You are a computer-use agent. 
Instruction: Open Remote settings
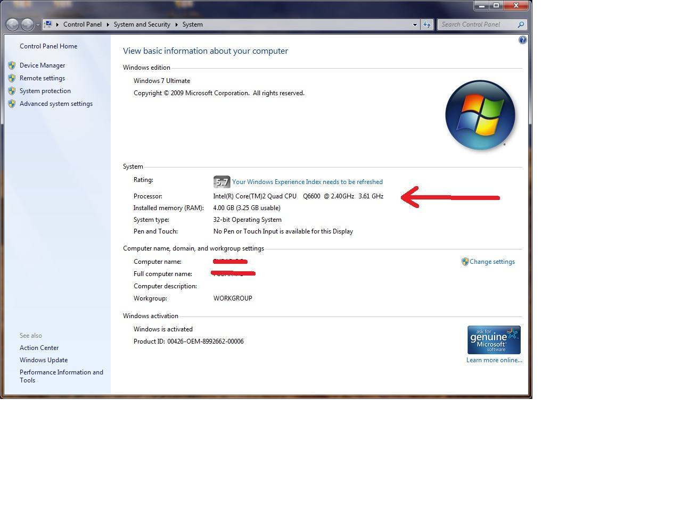pos(43,78)
